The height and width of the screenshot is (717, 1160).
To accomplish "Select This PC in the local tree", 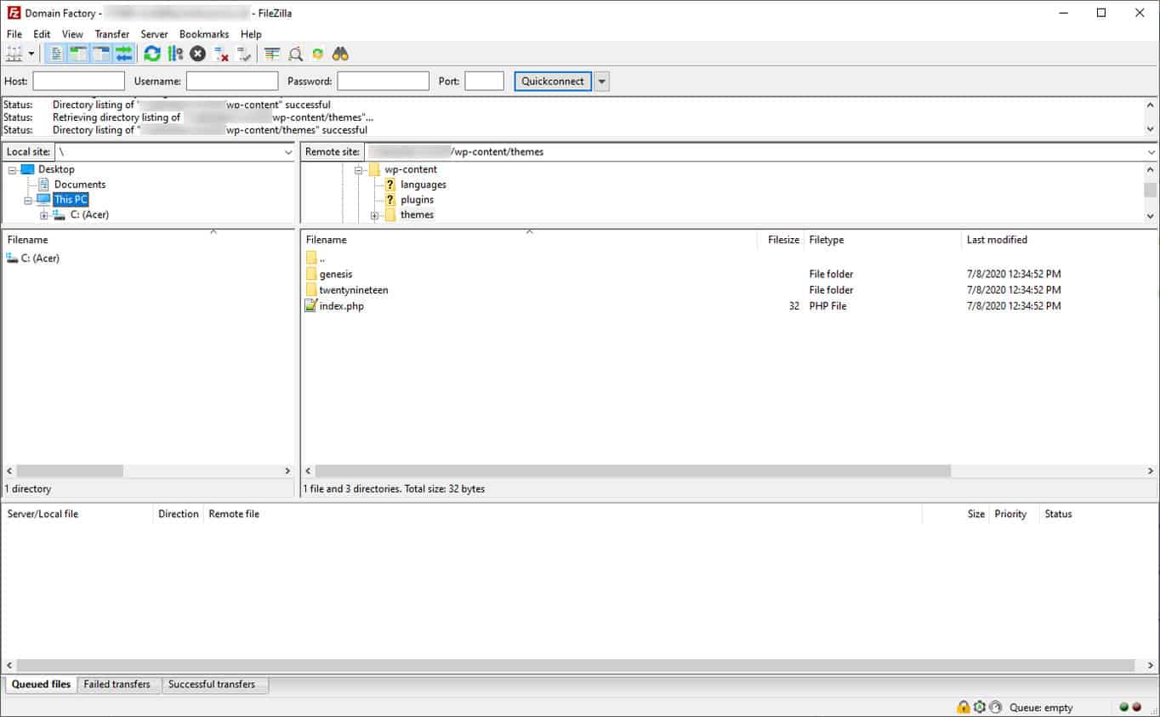I will (71, 200).
